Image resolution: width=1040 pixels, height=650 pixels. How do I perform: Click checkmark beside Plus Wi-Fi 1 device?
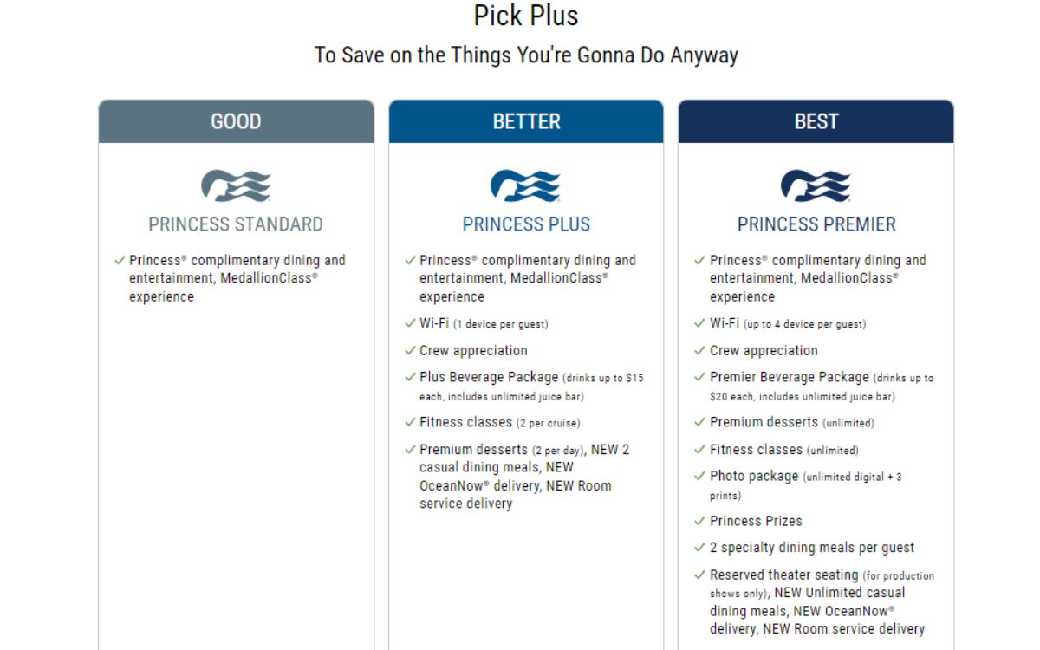[410, 323]
